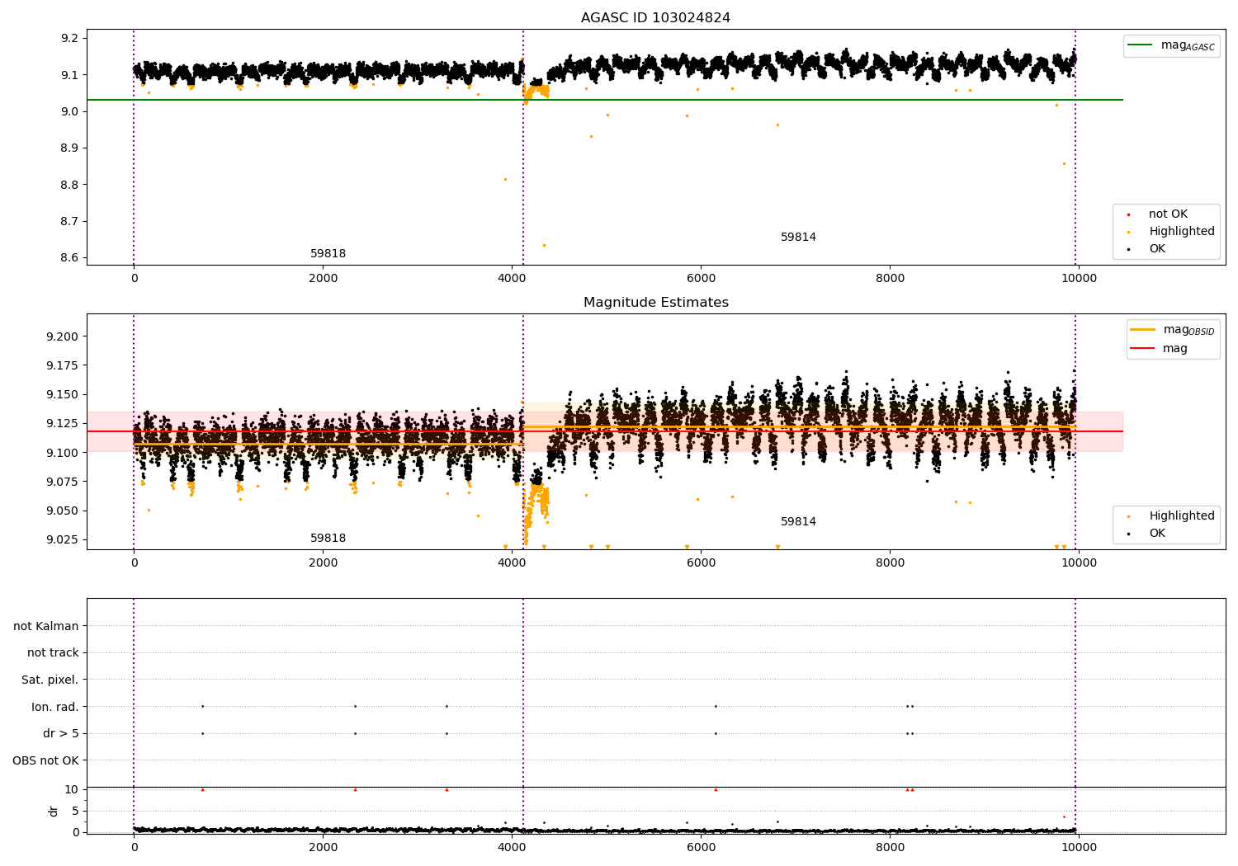Click the '59818' annotation in the top plot
Image resolution: width=1238 pixels, height=866 pixels.
328,254
